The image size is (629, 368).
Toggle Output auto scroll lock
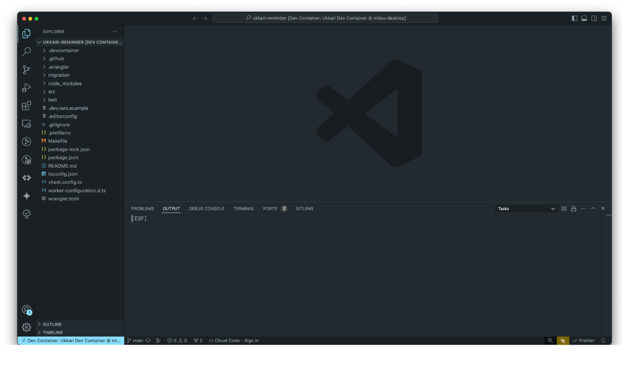pyautogui.click(x=574, y=208)
